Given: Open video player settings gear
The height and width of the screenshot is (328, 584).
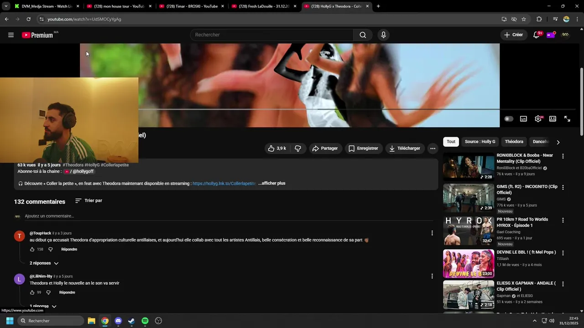Looking at the screenshot, I should click(x=538, y=119).
